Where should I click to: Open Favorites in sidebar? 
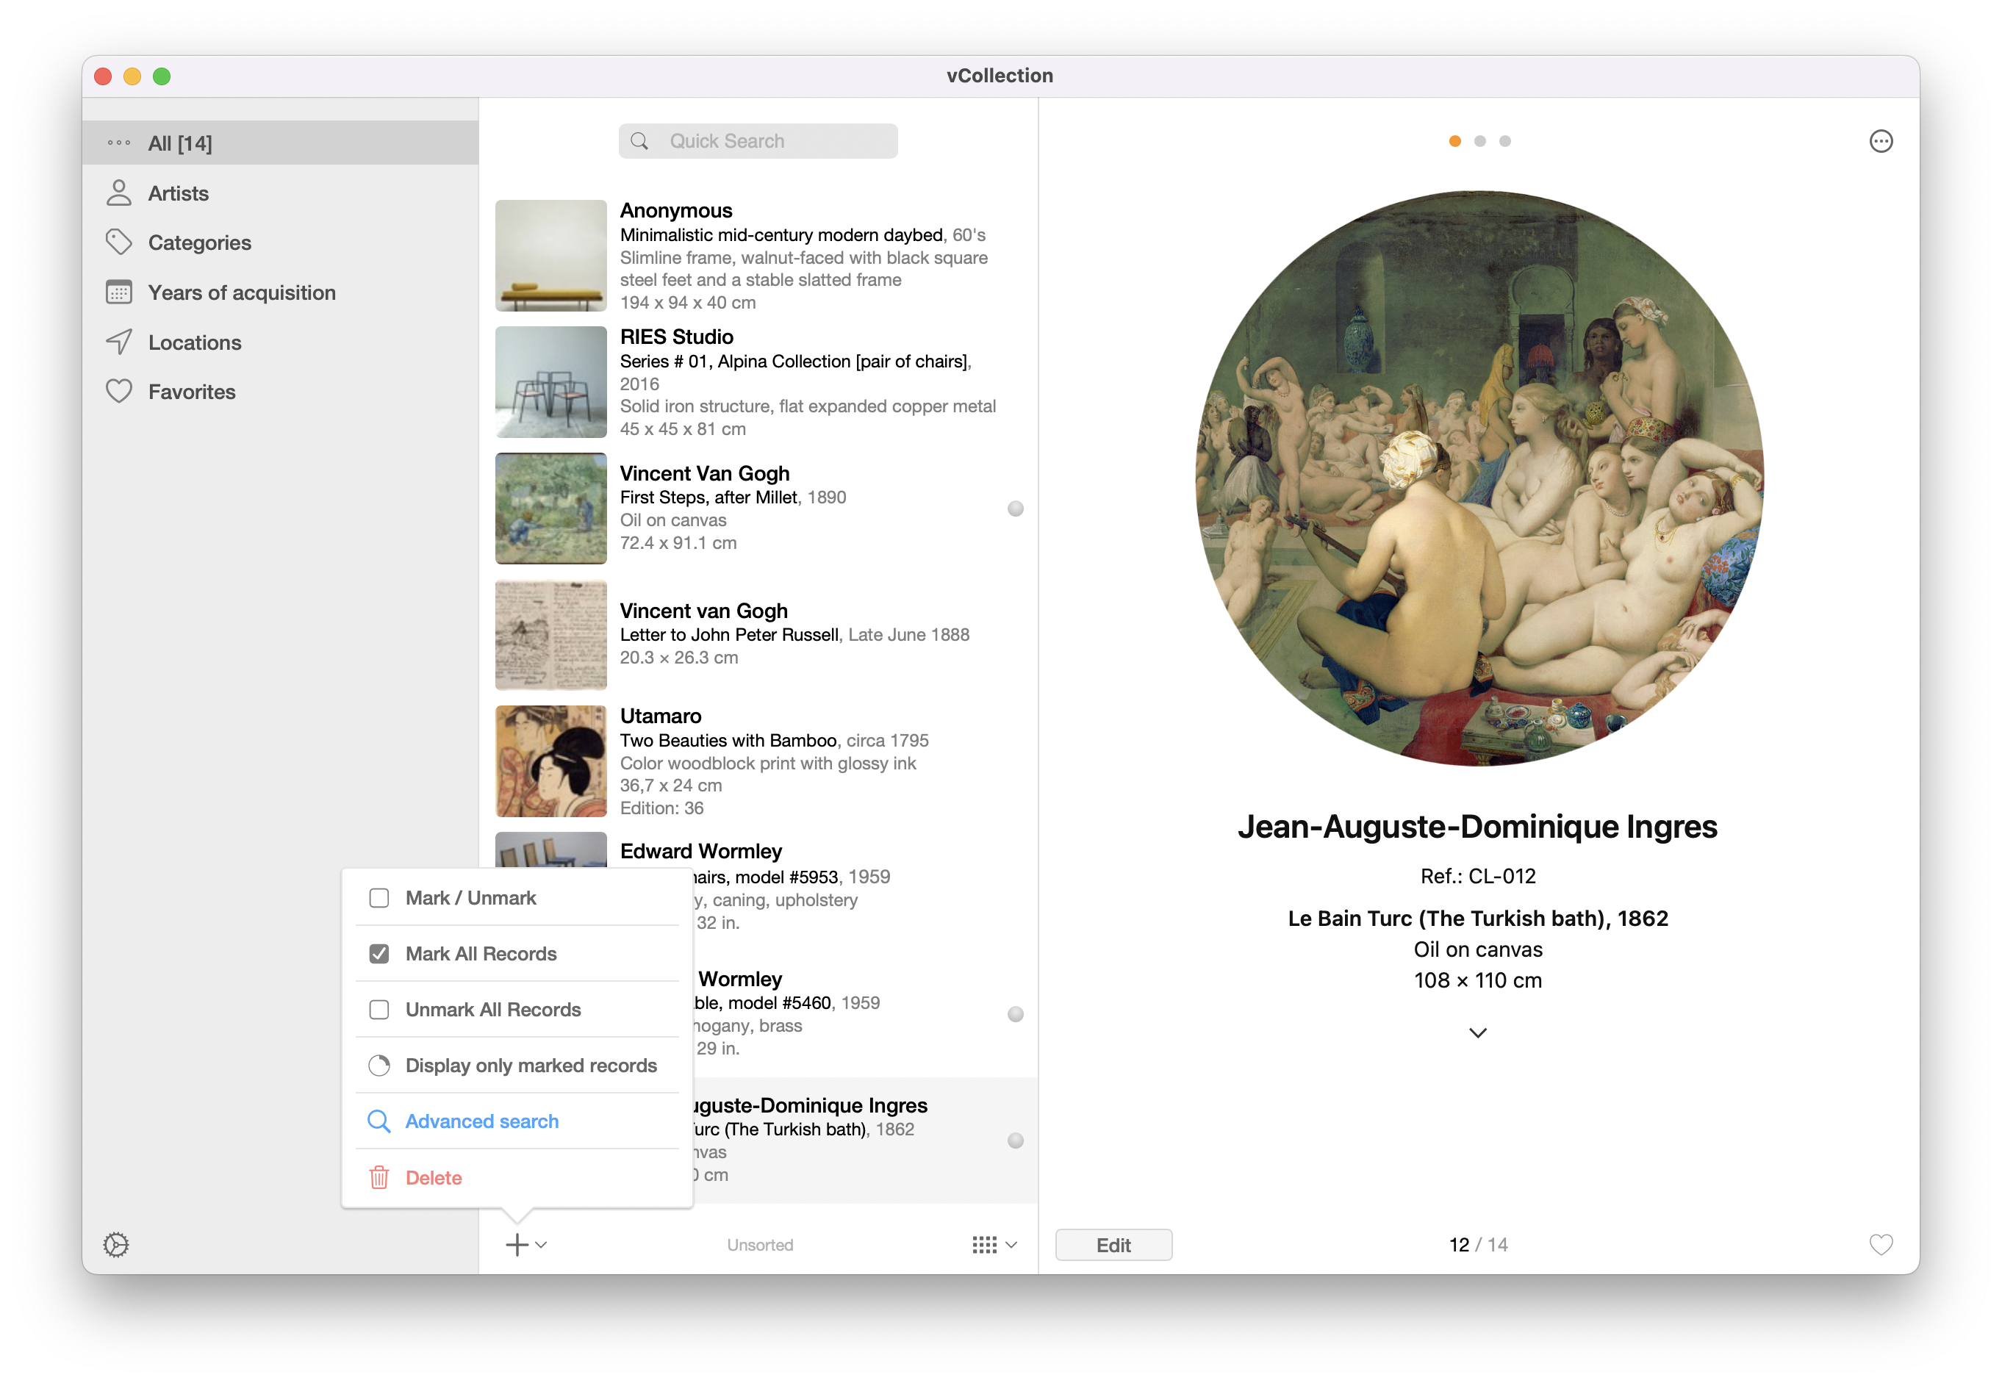[x=280, y=392]
